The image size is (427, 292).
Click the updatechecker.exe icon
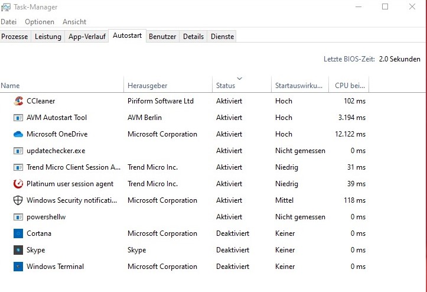[x=18, y=151]
